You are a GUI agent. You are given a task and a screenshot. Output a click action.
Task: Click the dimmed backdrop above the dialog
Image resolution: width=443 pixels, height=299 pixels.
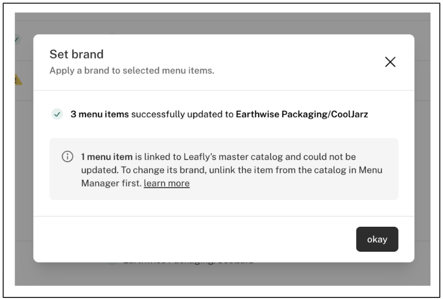[x=223, y=23]
